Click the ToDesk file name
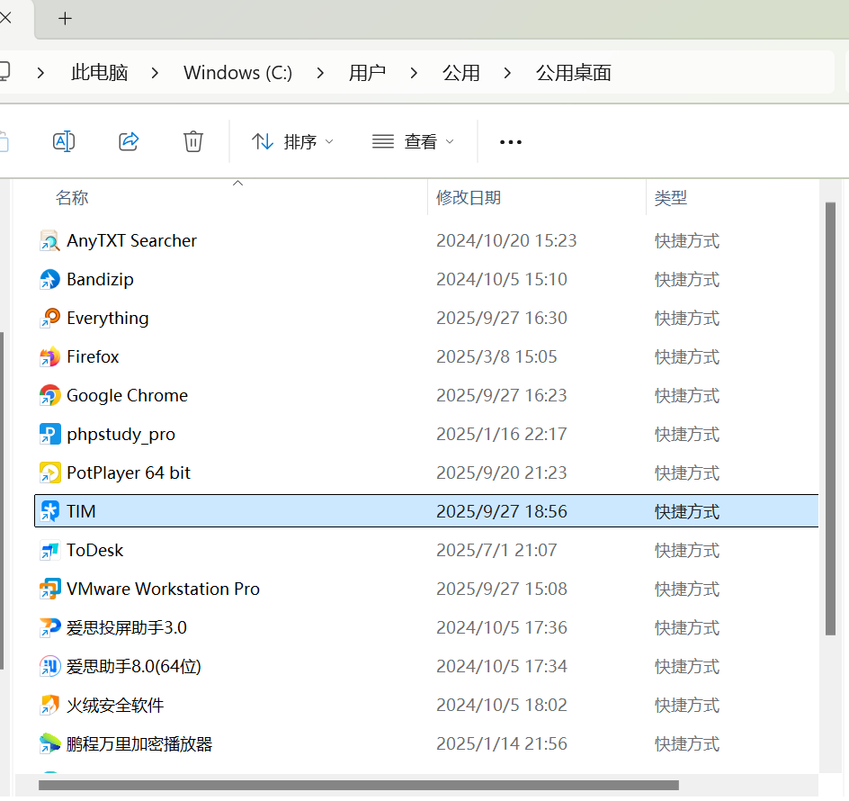 94,551
